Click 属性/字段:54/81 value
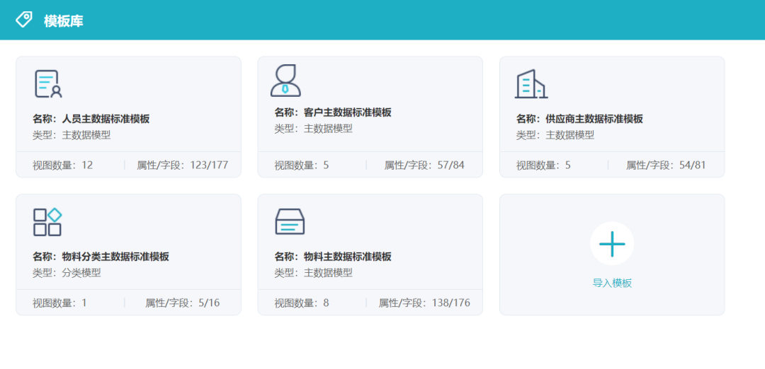765x369 pixels. click(x=666, y=165)
